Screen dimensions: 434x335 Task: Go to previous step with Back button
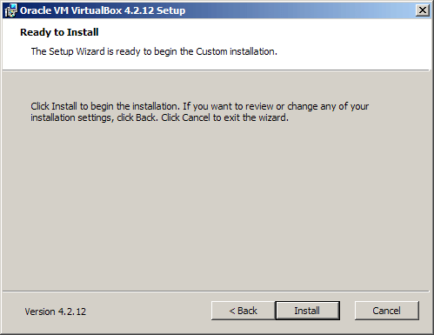[x=243, y=311]
